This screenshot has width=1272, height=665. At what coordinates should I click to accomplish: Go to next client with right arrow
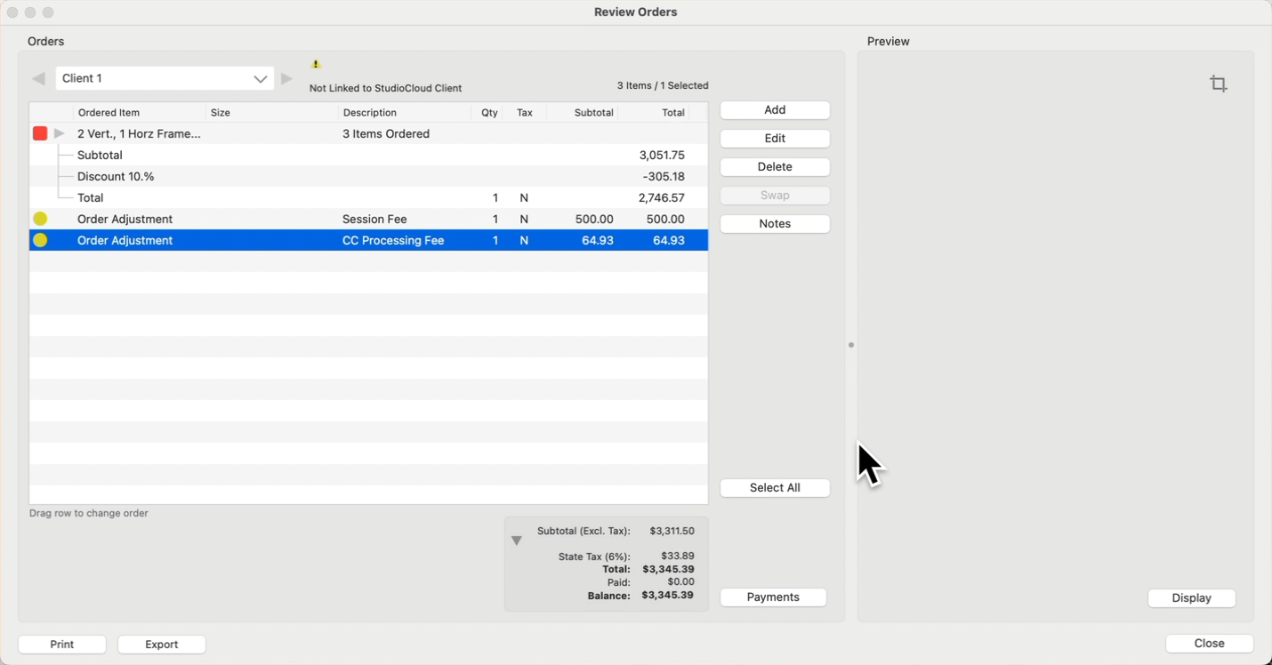tap(286, 78)
